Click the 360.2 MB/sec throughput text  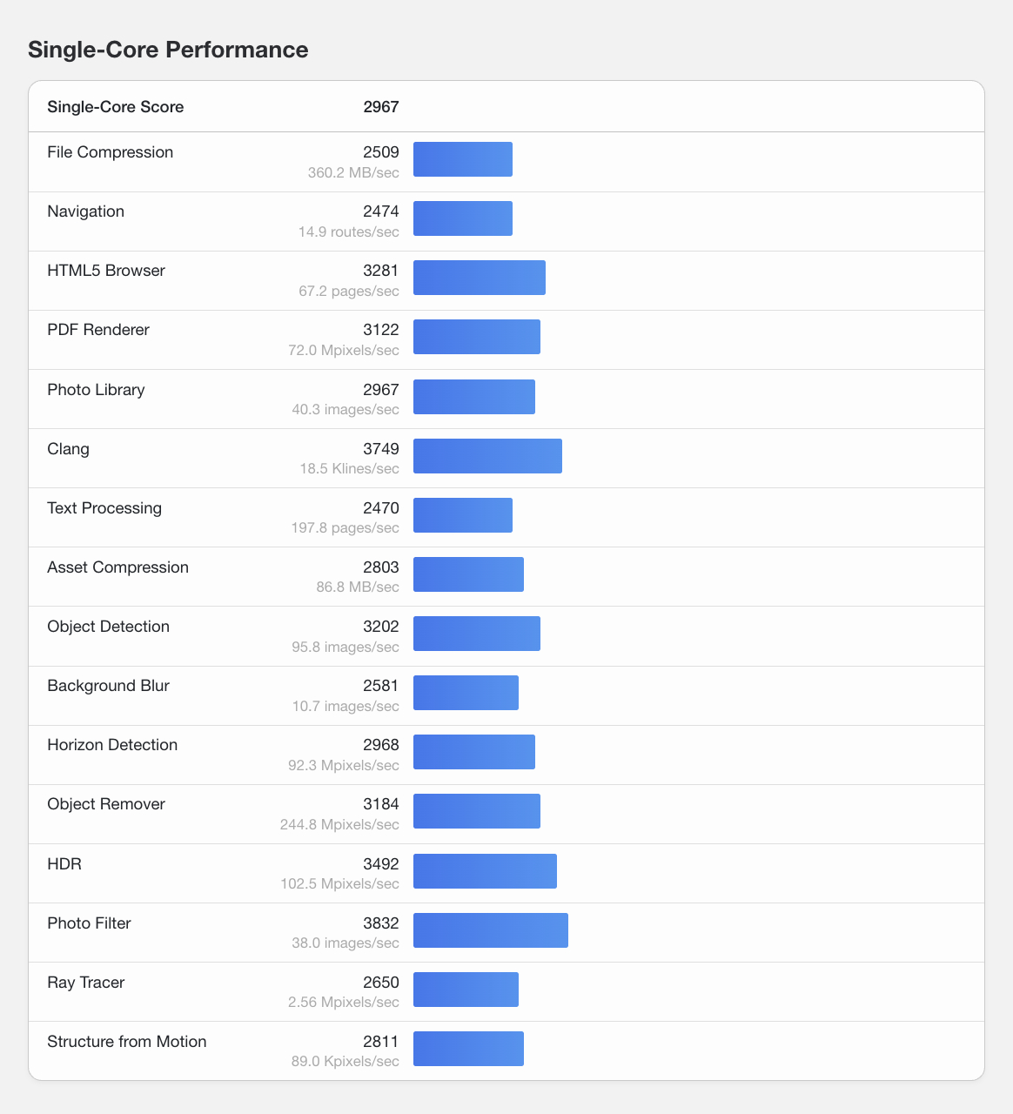click(x=353, y=172)
